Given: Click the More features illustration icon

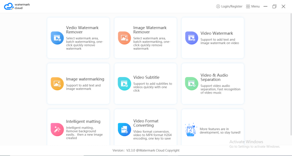Looking at the screenshot, I should click(x=191, y=129).
